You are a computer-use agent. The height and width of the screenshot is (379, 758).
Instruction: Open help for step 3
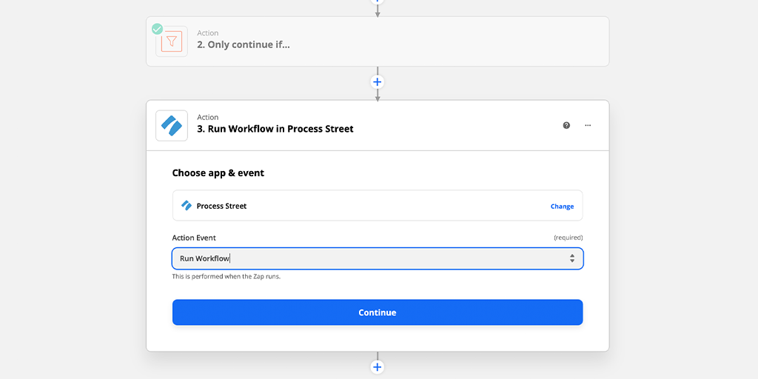click(x=566, y=125)
